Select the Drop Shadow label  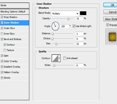point(10,17)
